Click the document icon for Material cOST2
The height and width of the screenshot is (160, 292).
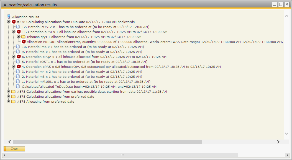point(18,27)
